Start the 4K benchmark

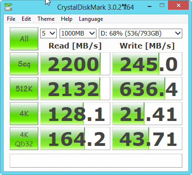coord(24,114)
